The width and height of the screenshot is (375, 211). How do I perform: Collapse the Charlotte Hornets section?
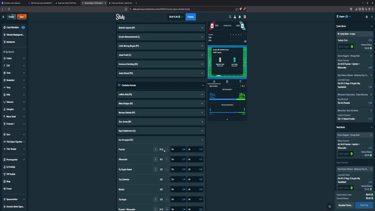point(161,85)
